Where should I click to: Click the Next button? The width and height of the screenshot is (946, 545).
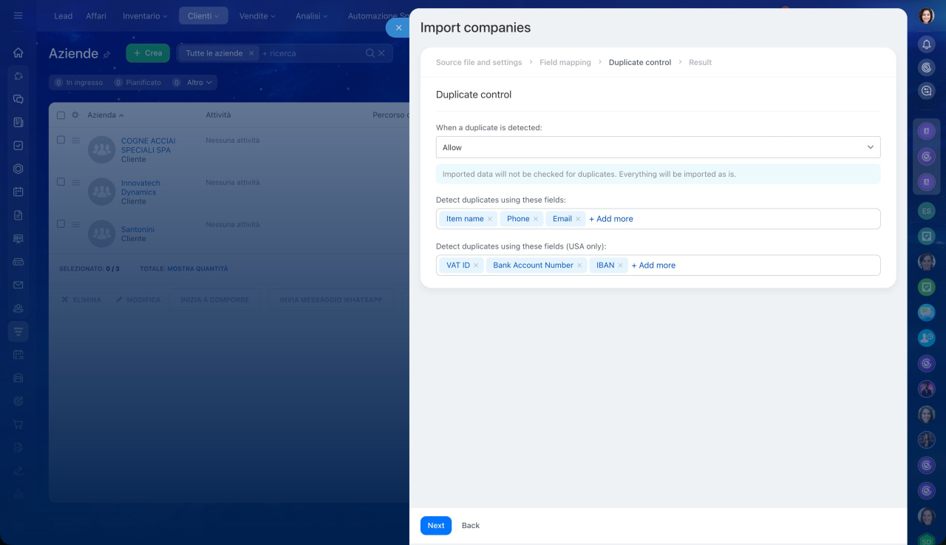pos(435,526)
